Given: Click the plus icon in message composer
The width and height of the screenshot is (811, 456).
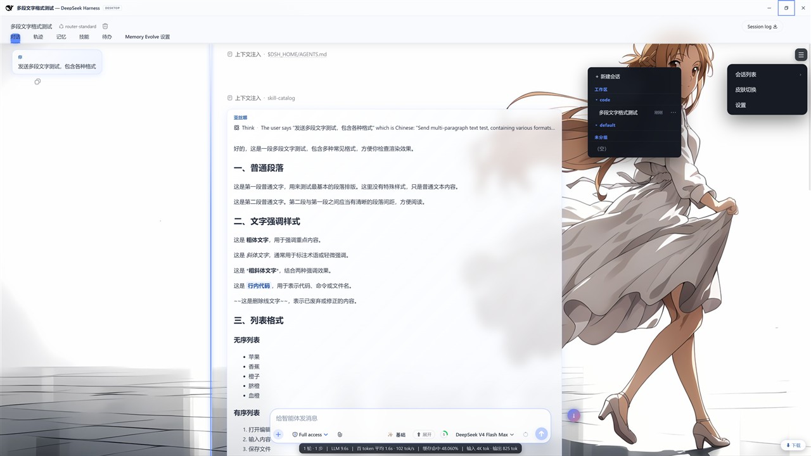Looking at the screenshot, I should pos(278,434).
